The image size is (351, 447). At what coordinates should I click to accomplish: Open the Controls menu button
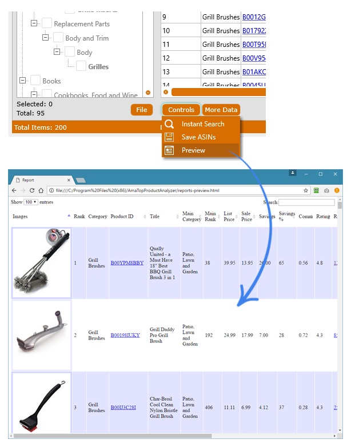tap(181, 110)
